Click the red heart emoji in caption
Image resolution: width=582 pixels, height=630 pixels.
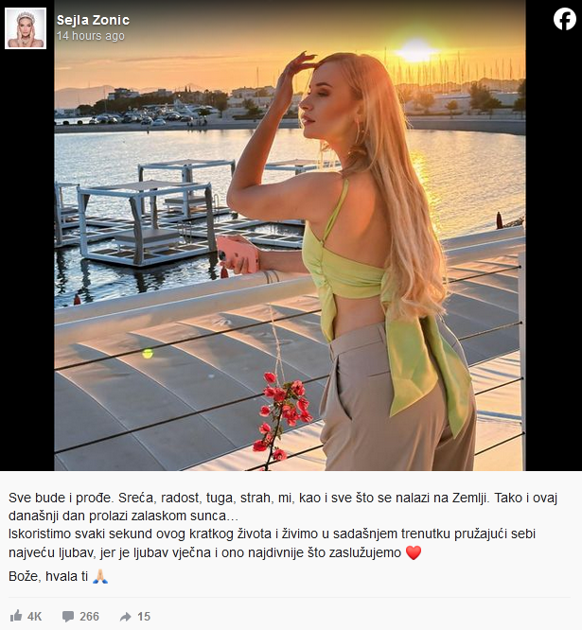414,552
